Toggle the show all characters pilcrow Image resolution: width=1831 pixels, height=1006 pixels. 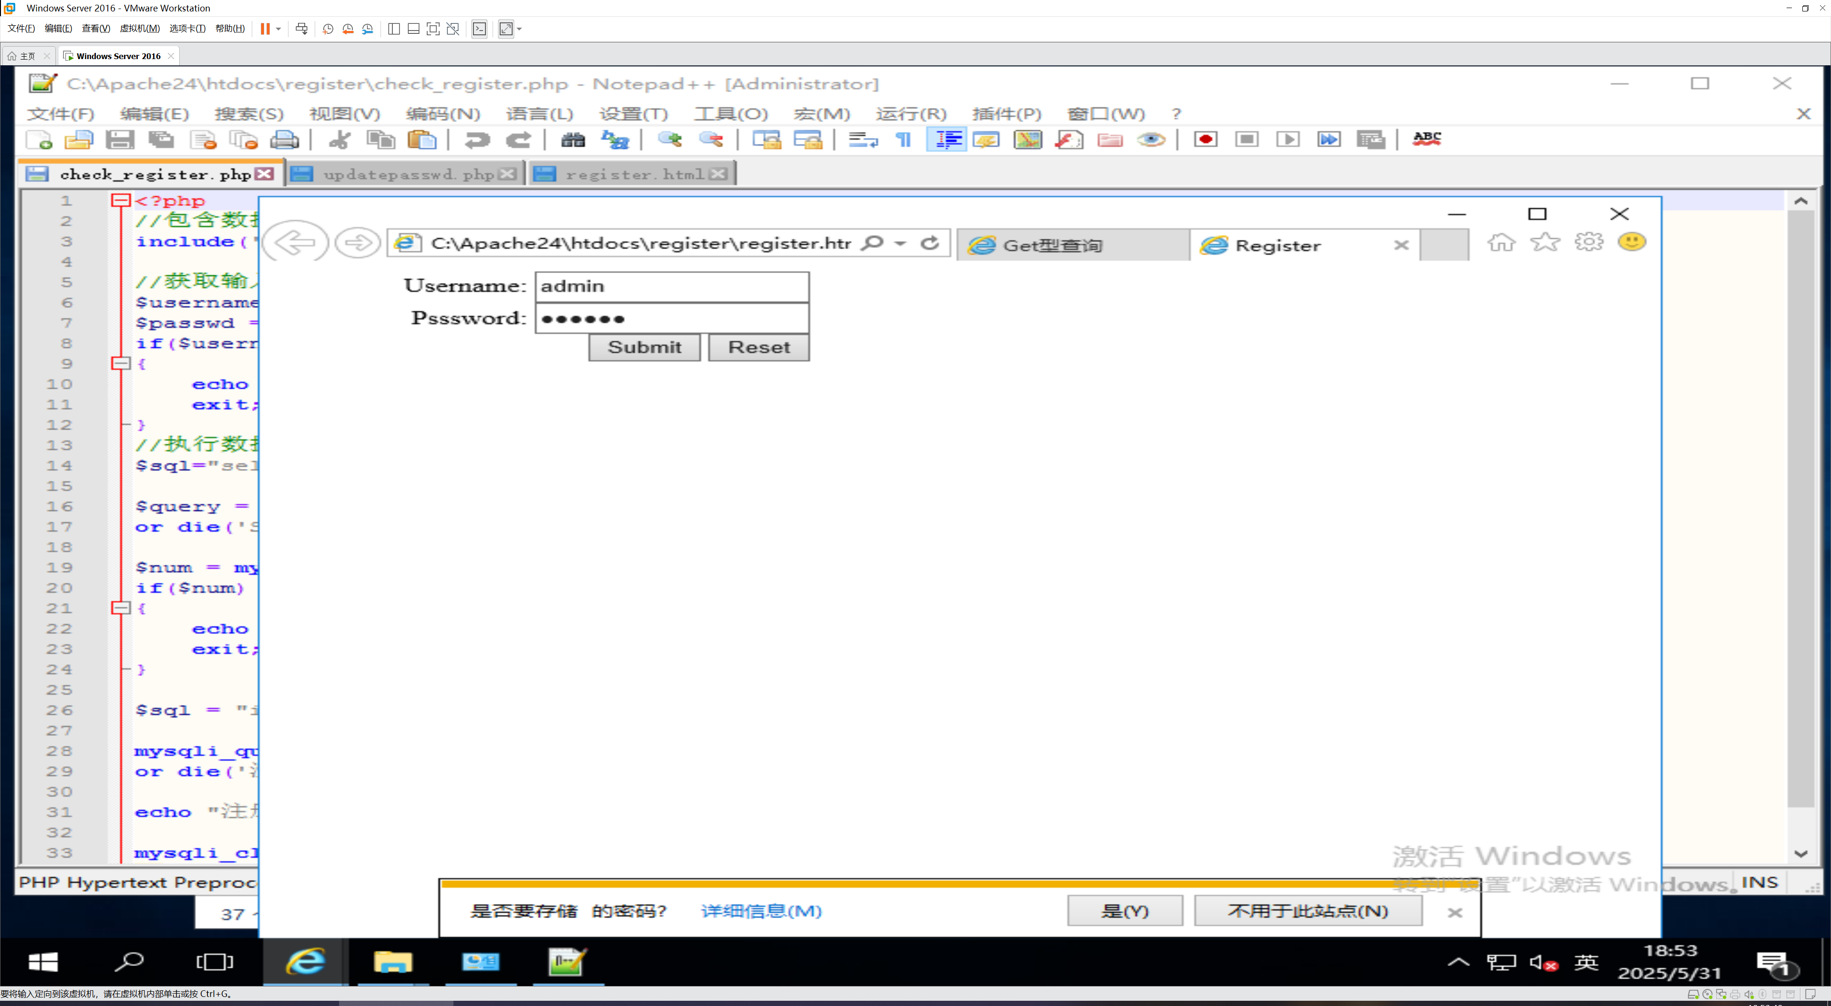[x=904, y=139]
